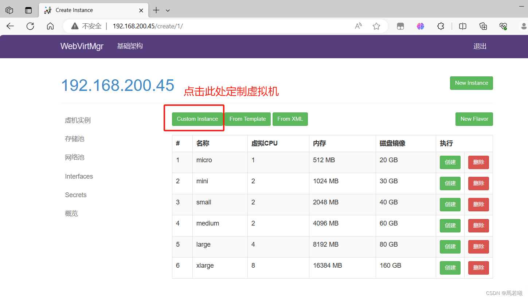Click 删除 for the small flavor
Screen dimensions: 528x299
pos(478,204)
